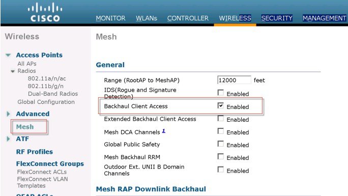Uncheck Backhaul Client Access Enabled checkbox
Viewport: 348px width, 196px height.
click(220, 105)
